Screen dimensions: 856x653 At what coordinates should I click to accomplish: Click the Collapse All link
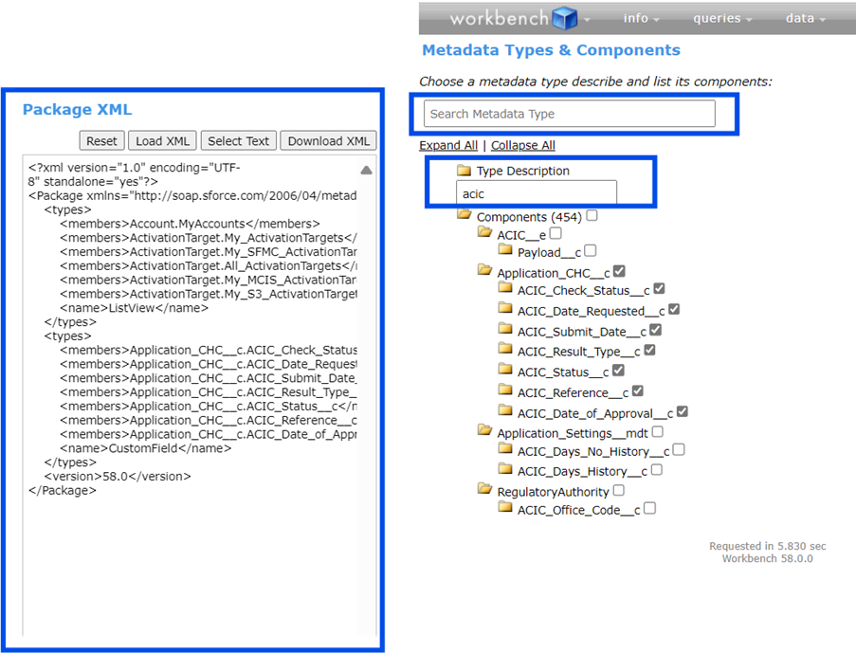click(x=523, y=145)
